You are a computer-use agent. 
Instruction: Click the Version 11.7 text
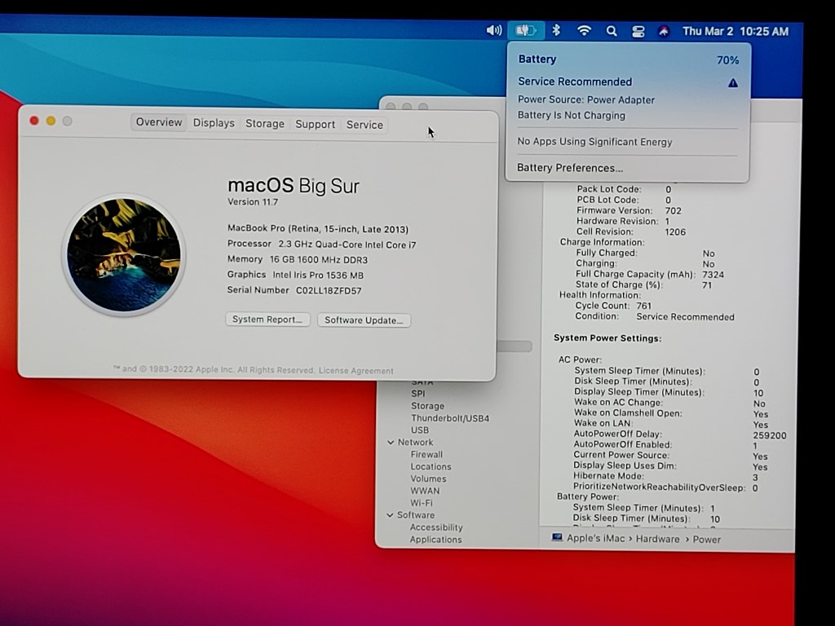[253, 202]
